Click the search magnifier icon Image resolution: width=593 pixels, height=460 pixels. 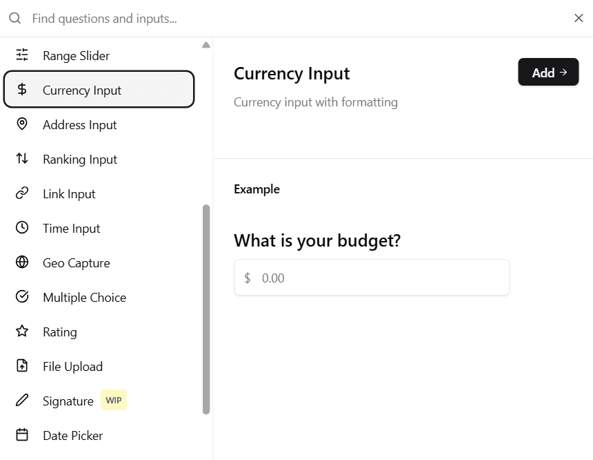point(14,18)
